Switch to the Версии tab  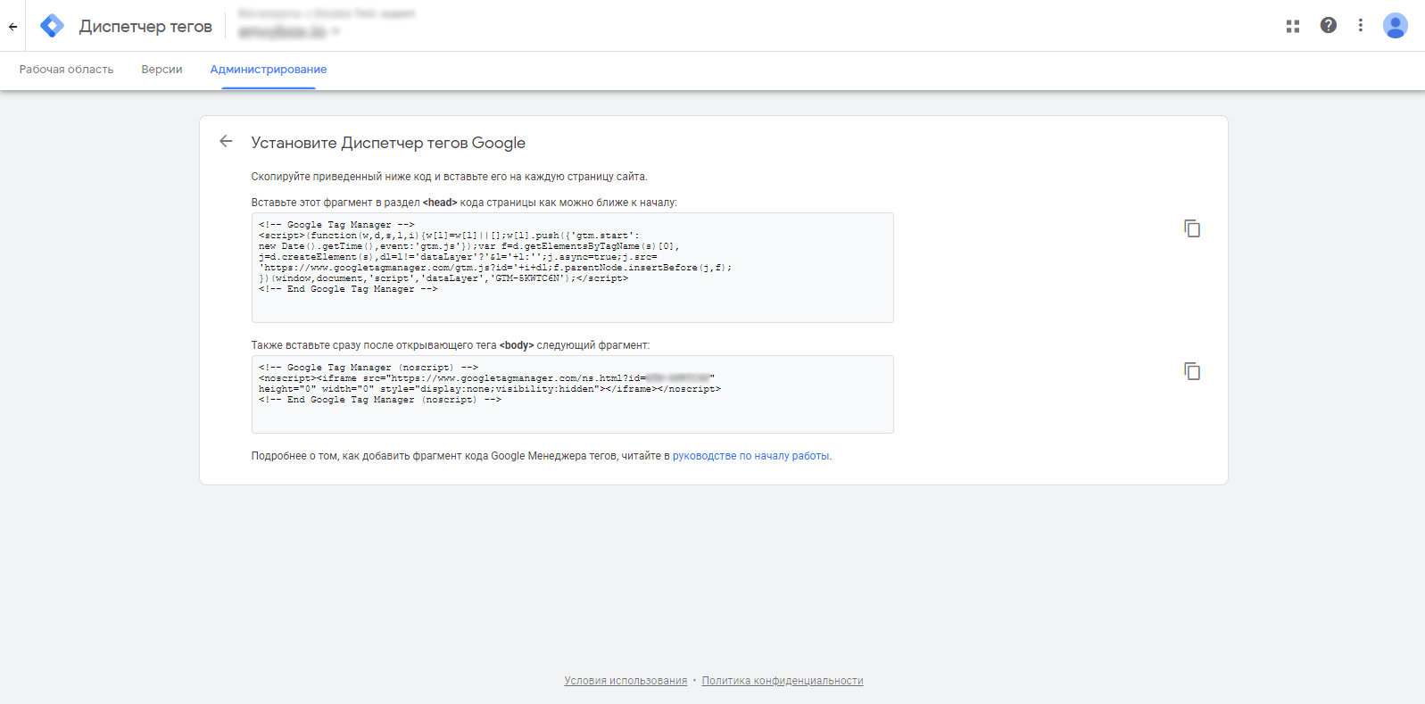point(162,70)
